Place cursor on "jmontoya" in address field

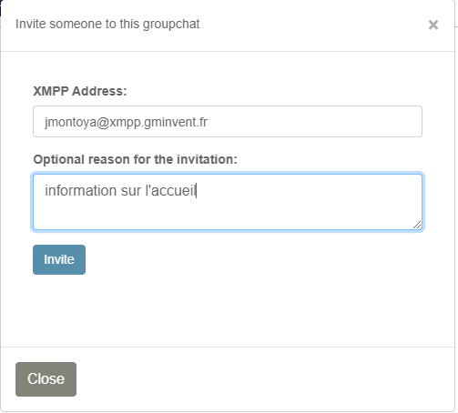pos(70,122)
